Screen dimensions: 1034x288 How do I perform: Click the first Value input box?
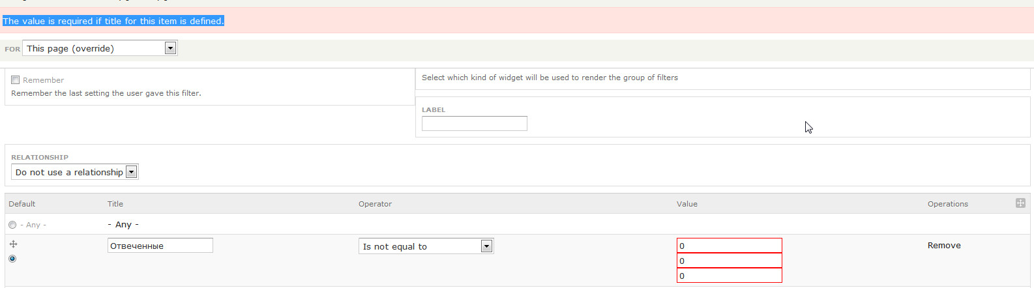(x=729, y=246)
